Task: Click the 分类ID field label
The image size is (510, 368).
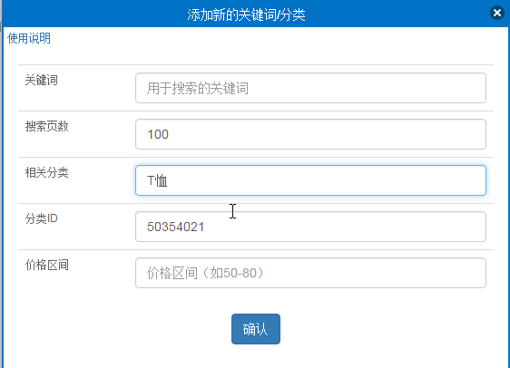Action: (x=42, y=218)
